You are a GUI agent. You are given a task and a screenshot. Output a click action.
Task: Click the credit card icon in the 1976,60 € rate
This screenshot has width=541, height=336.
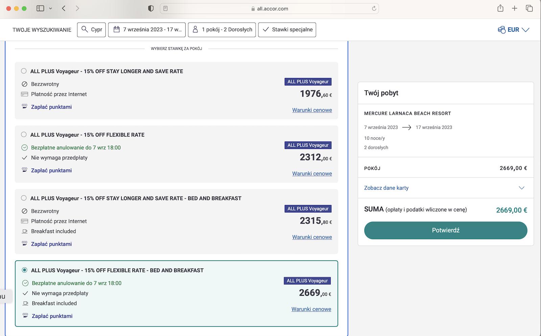pyautogui.click(x=24, y=94)
